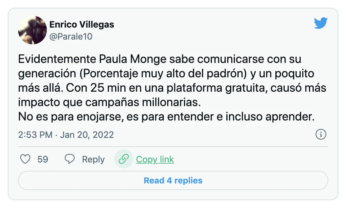Open the Read 4 replies button
Image resolution: width=345 pixels, height=202 pixels.
173,180
